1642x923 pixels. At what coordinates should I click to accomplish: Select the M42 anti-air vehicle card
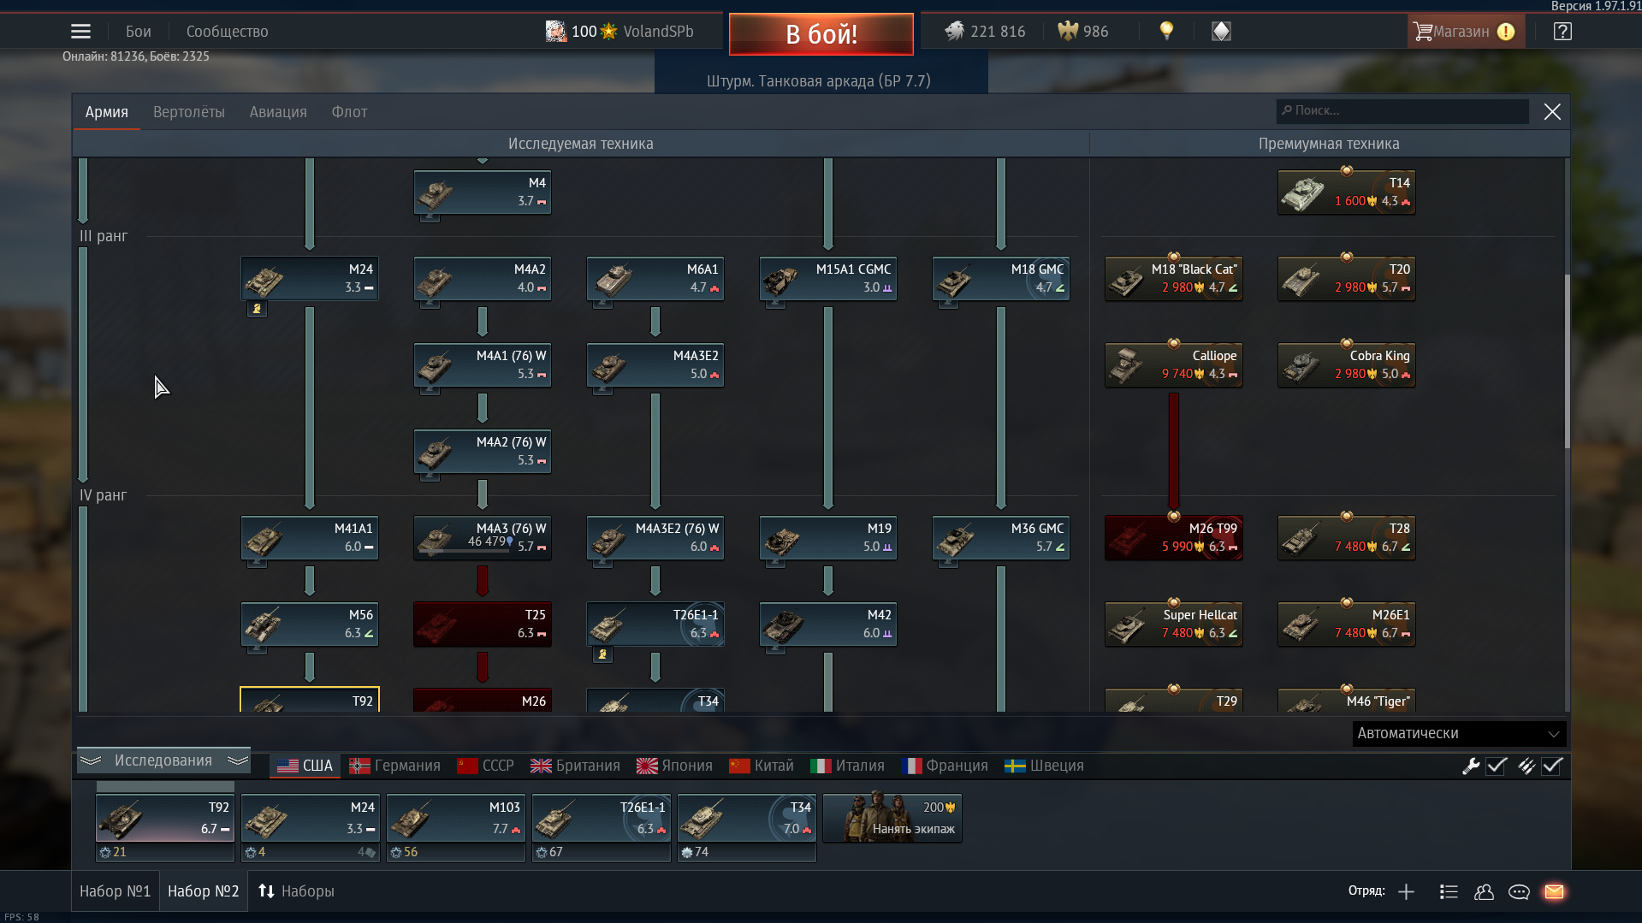tap(828, 624)
